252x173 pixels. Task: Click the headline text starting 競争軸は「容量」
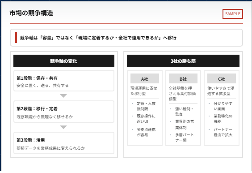click(x=98, y=38)
